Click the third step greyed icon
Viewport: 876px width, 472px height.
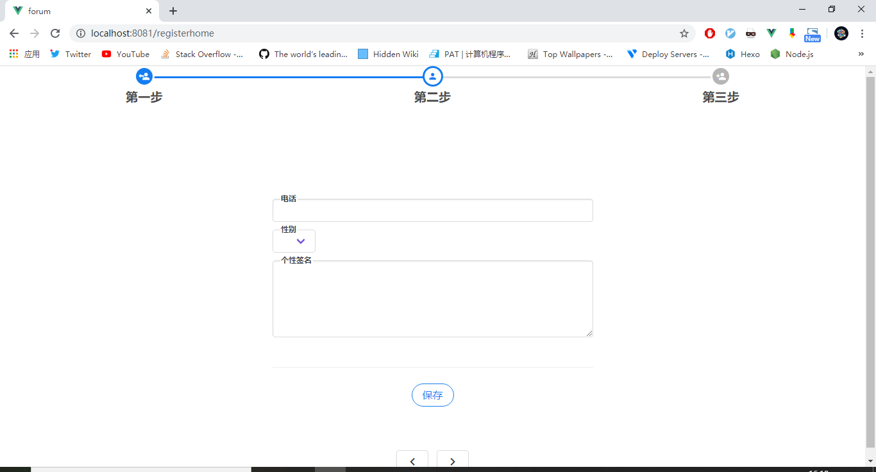721,76
